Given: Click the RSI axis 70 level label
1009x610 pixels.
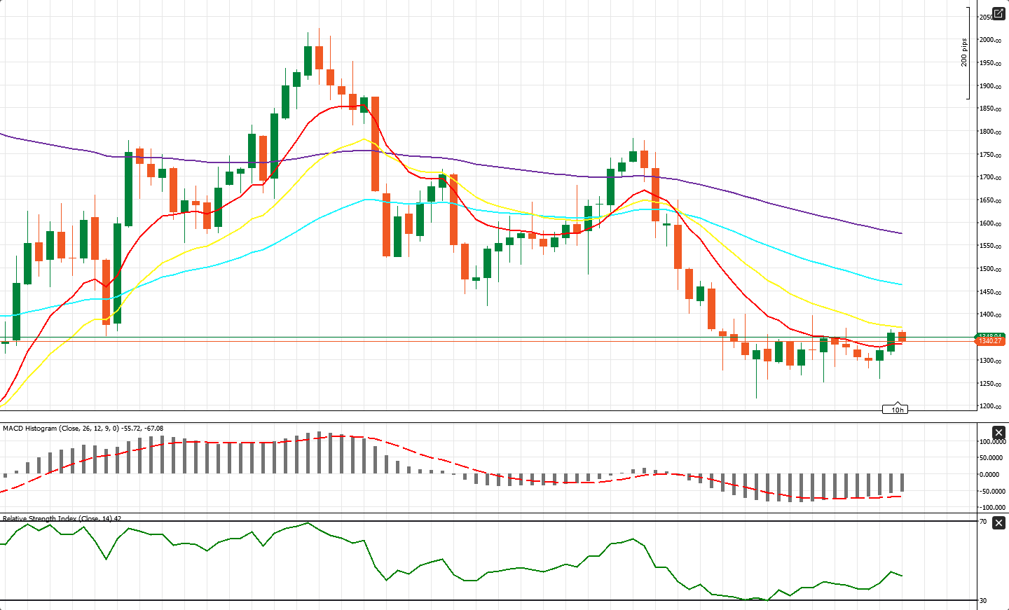Looking at the screenshot, I should tap(983, 522).
